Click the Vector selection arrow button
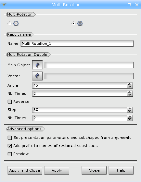This screenshot has width=141, height=182. [37, 76]
